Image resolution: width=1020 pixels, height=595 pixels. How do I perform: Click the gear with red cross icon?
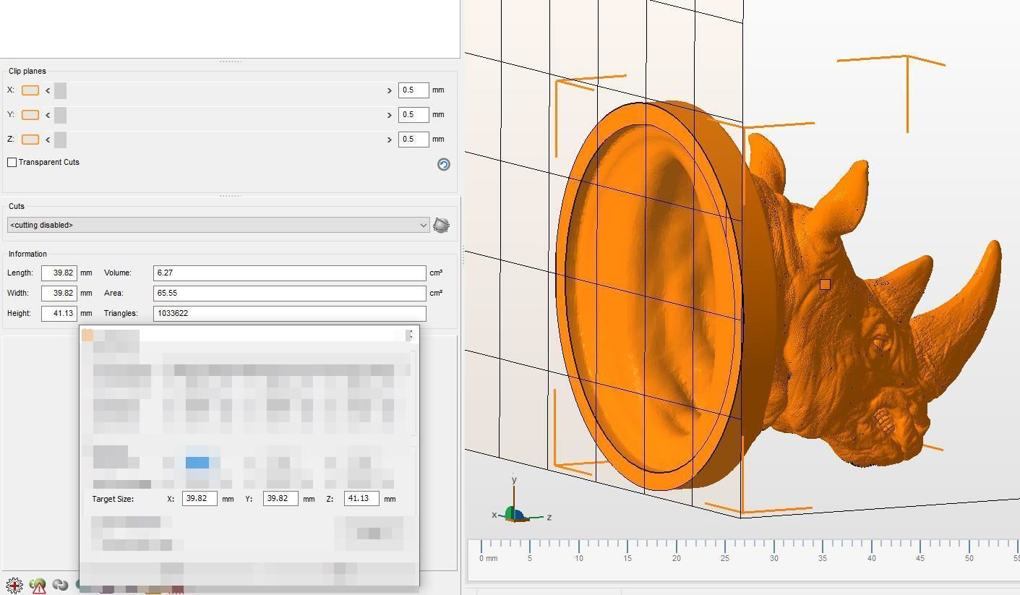(14, 585)
